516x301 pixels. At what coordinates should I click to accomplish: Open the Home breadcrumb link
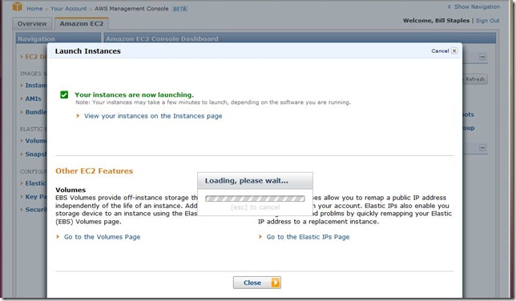point(34,9)
